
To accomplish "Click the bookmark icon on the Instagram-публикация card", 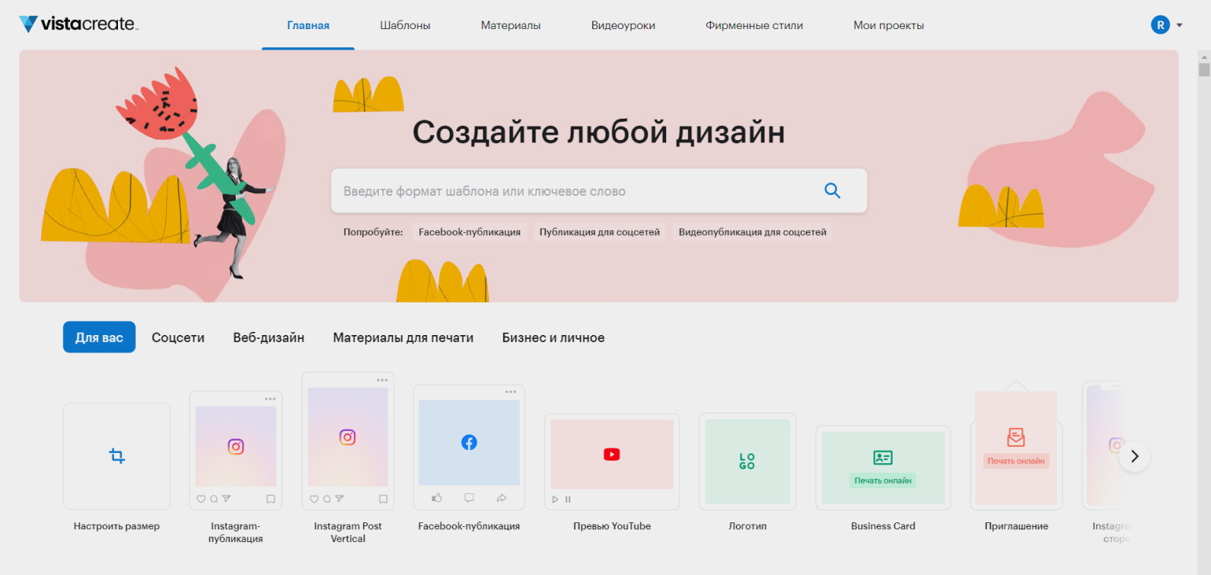I will (271, 499).
